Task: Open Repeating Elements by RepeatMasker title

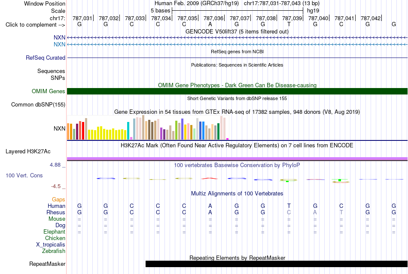Action: tap(237, 258)
